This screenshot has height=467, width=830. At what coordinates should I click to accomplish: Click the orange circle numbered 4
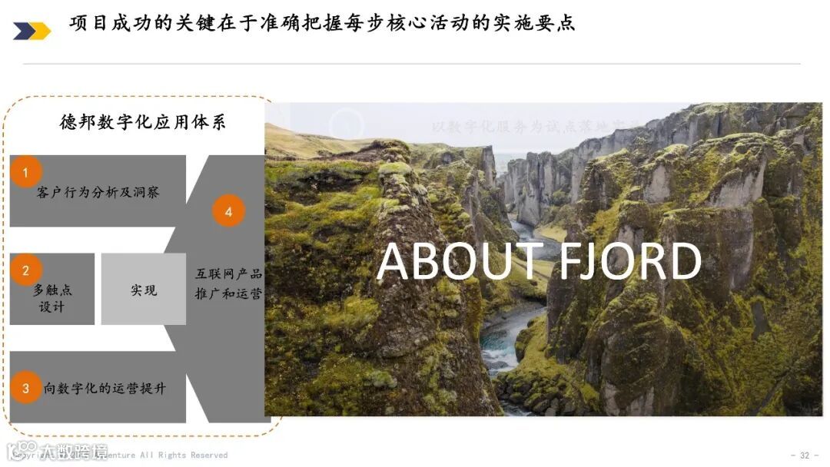(228, 211)
